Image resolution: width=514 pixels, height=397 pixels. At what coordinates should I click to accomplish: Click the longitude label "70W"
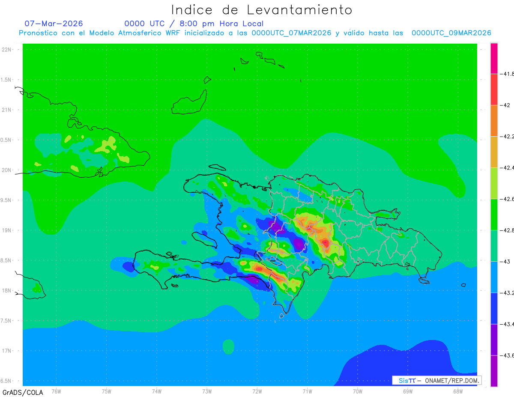coord(358,391)
